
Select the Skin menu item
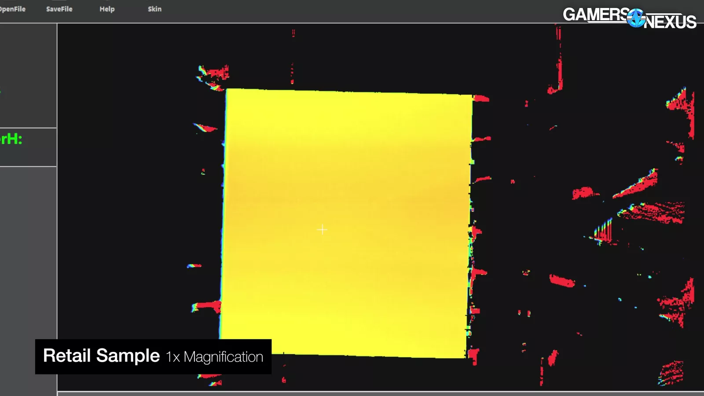pyautogui.click(x=154, y=9)
